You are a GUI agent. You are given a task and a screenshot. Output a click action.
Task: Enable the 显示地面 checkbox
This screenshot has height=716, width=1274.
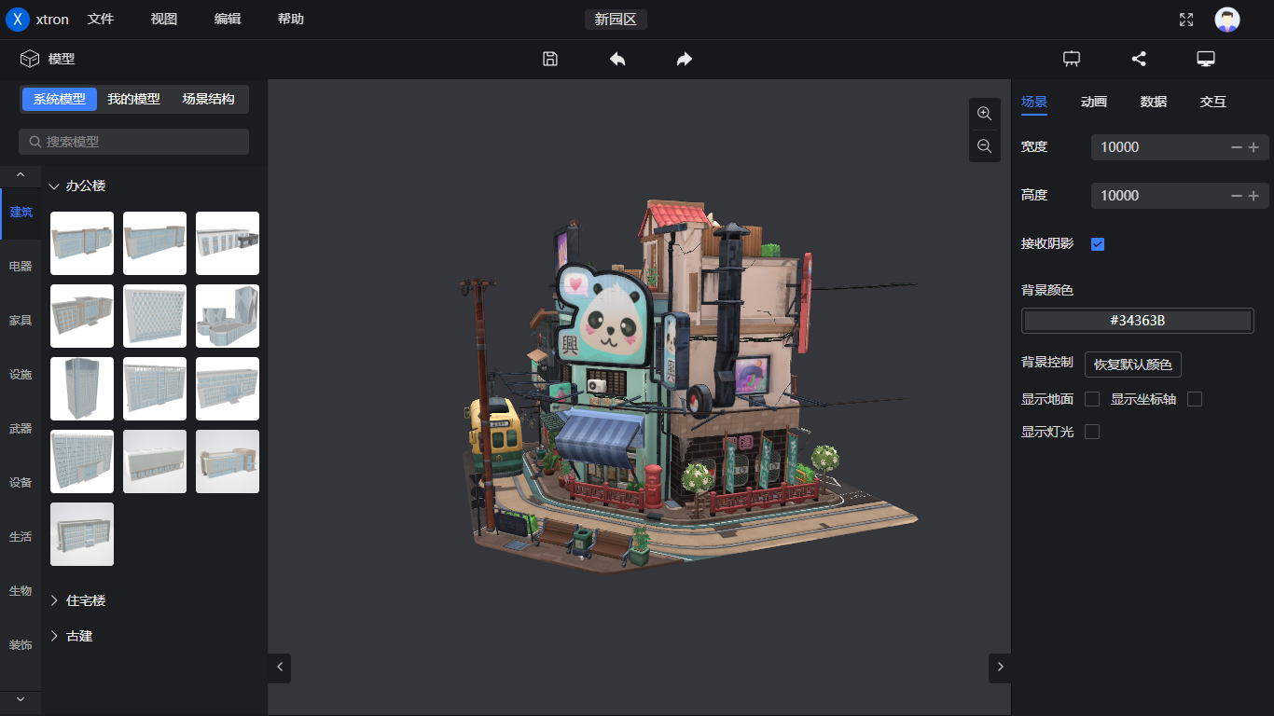(x=1092, y=399)
